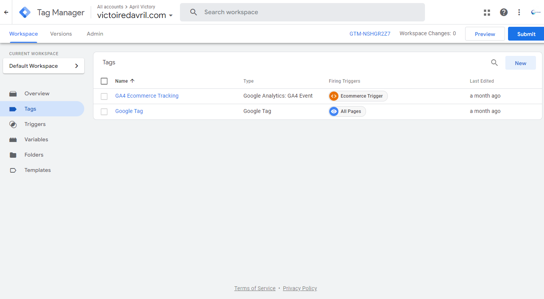Screen dimensions: 544x299
Task: Click the Google Tag type cell
Action: tap(257, 111)
